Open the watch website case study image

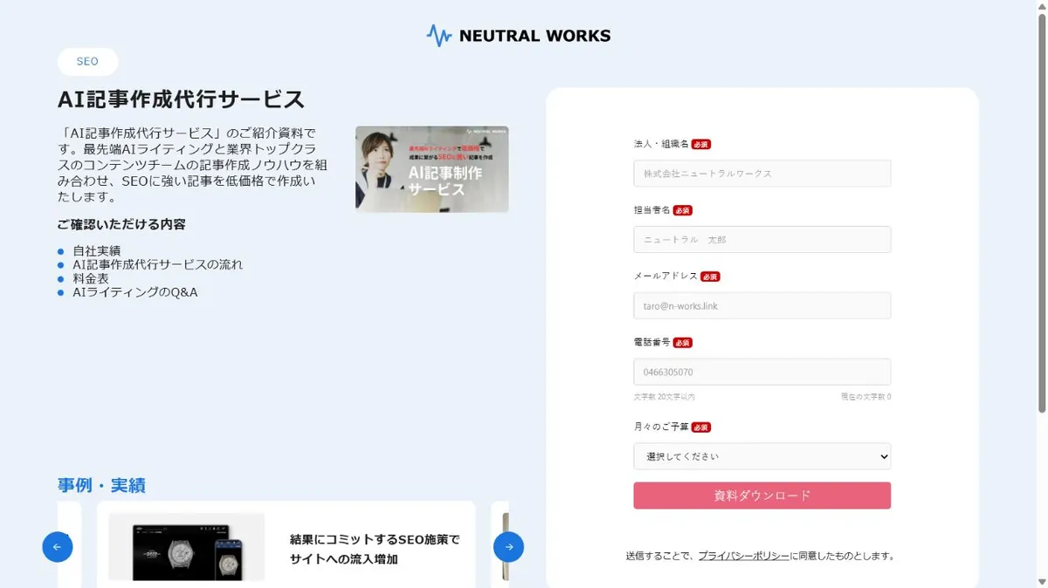(x=186, y=547)
